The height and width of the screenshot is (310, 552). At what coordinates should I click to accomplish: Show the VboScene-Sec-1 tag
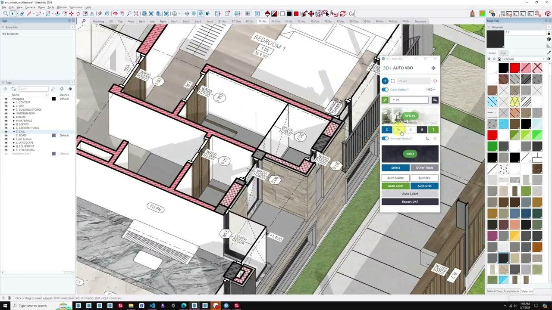point(6,154)
